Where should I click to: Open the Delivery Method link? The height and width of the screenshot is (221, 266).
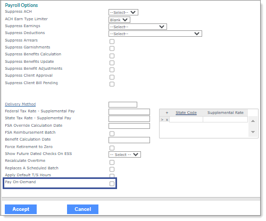20,104
